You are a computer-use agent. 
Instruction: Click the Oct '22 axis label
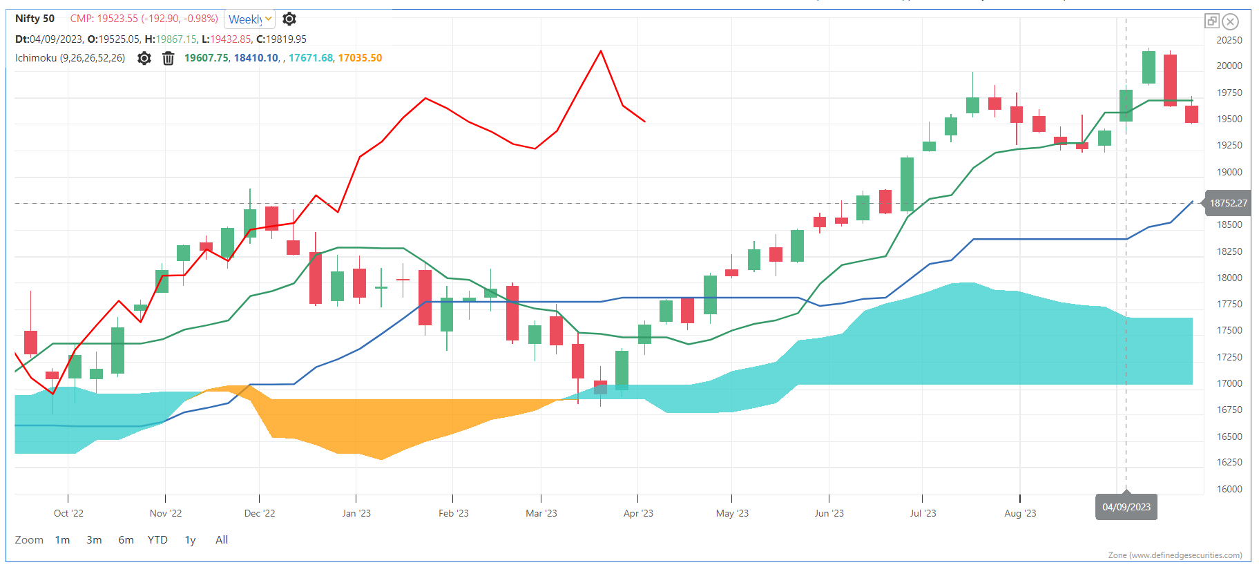pos(68,513)
